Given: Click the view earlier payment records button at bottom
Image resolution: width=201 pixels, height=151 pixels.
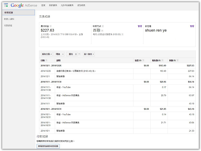Looking at the screenshot, I should click(x=48, y=146).
